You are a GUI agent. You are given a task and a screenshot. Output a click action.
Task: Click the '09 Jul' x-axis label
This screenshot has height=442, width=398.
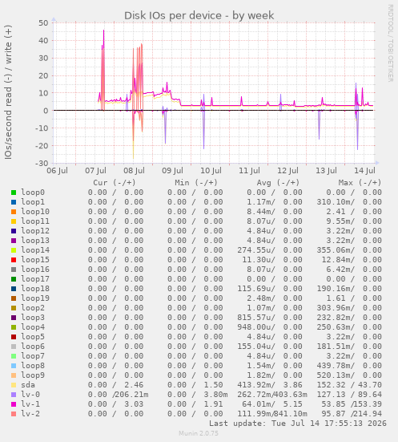(172, 171)
